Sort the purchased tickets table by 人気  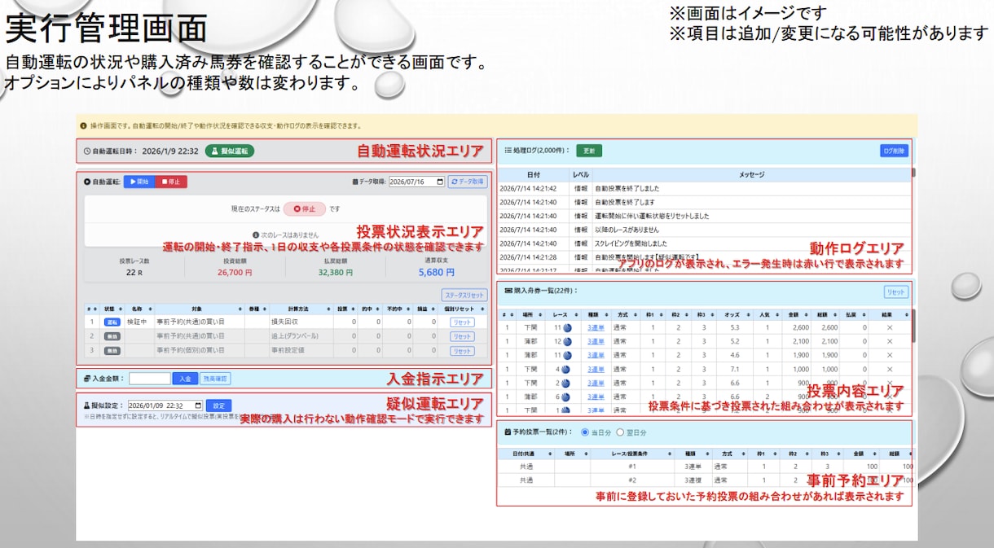767,313
